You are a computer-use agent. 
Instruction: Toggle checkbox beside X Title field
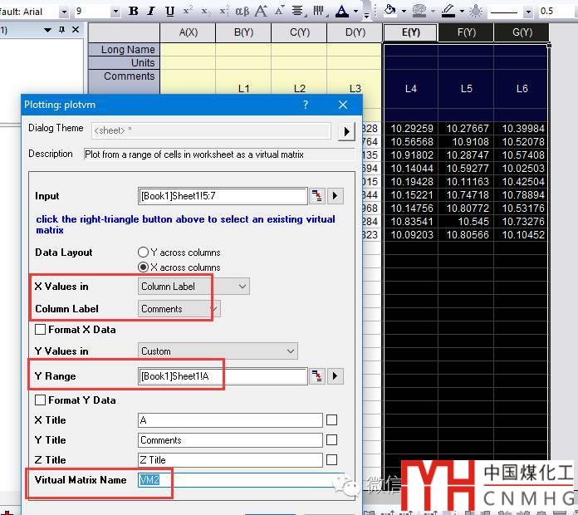331,419
